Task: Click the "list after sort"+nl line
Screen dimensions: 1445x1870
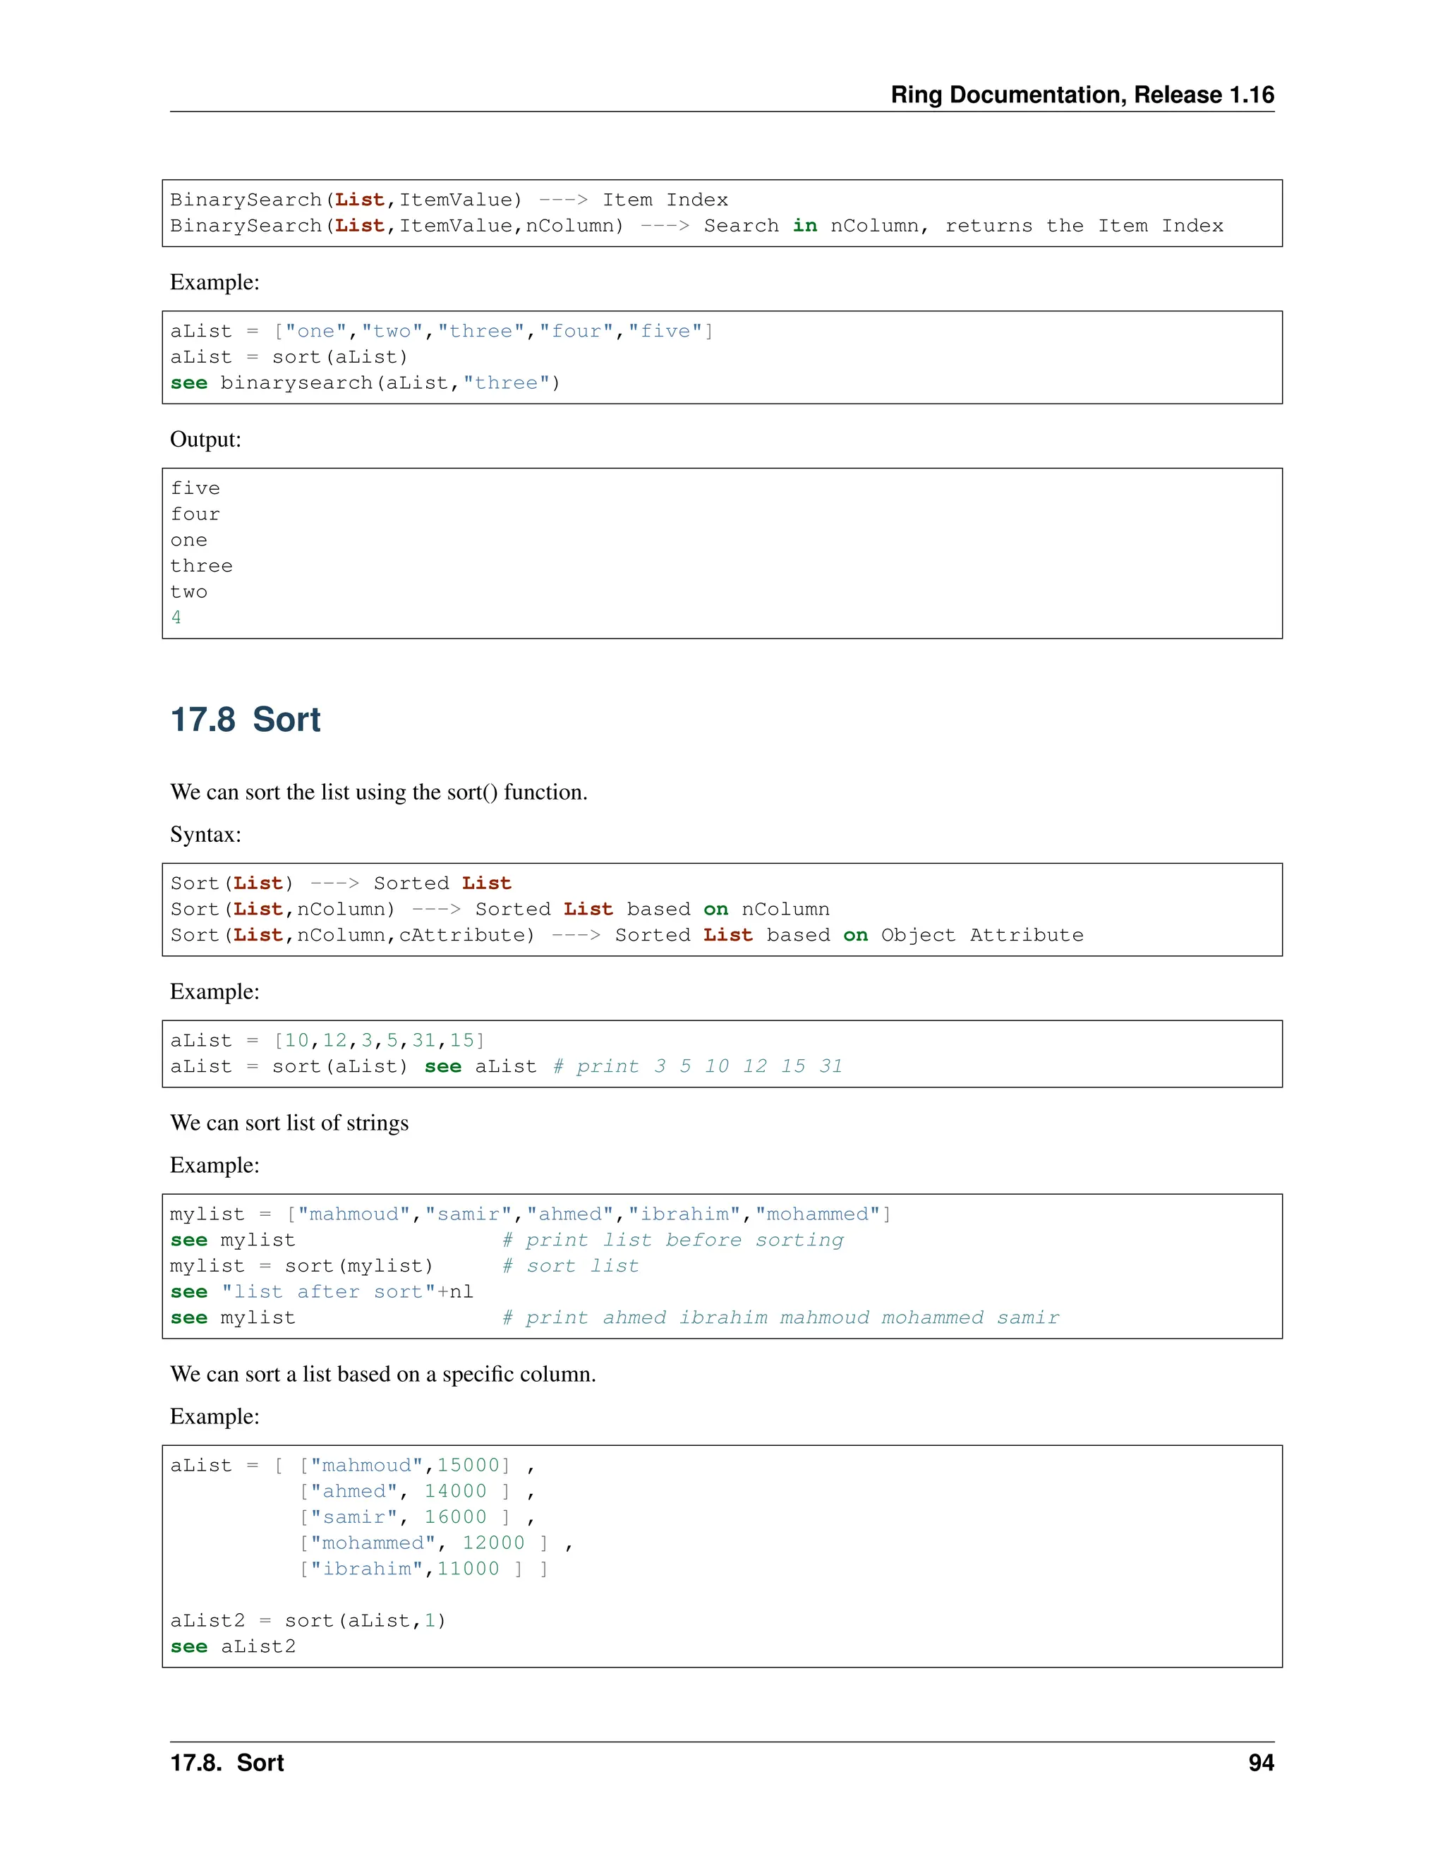Action: point(322,1291)
